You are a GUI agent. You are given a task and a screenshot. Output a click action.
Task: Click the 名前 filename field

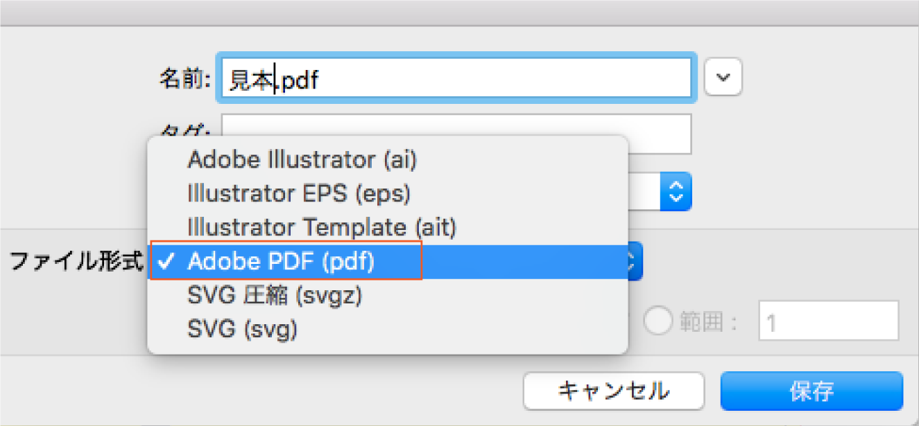pyautogui.click(x=456, y=78)
